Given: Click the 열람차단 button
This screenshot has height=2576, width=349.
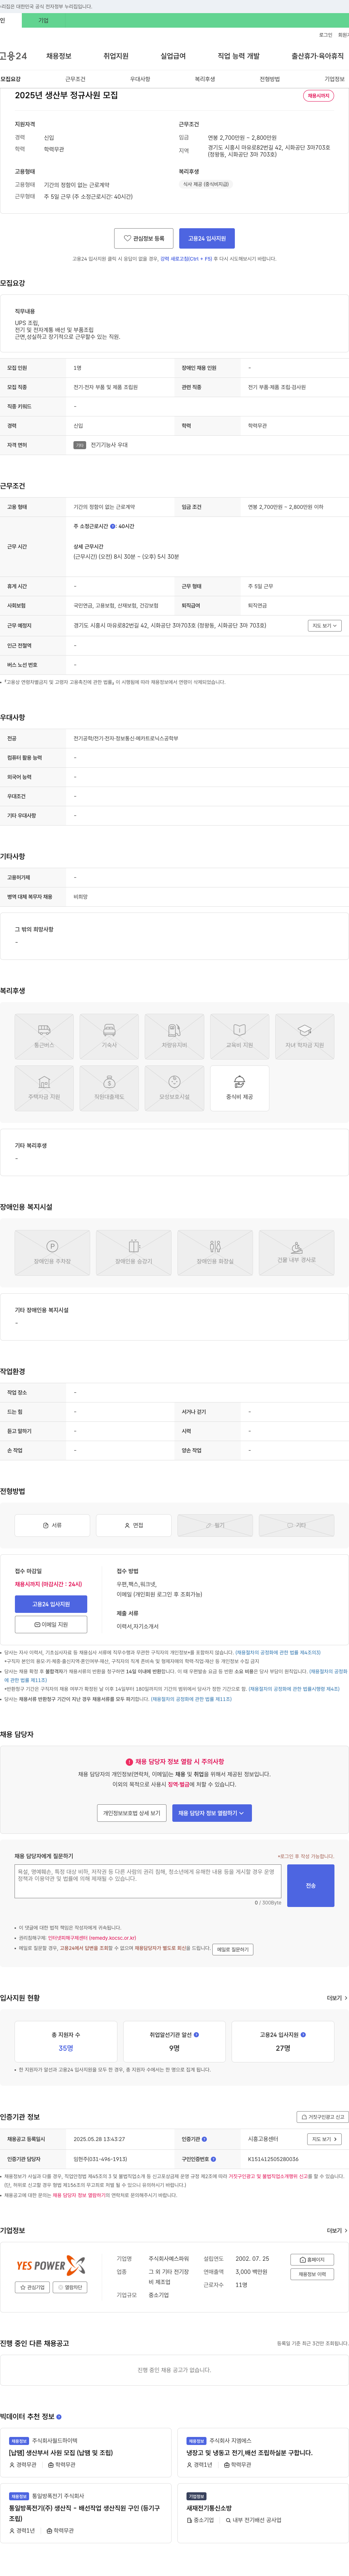Looking at the screenshot, I should [70, 2287].
